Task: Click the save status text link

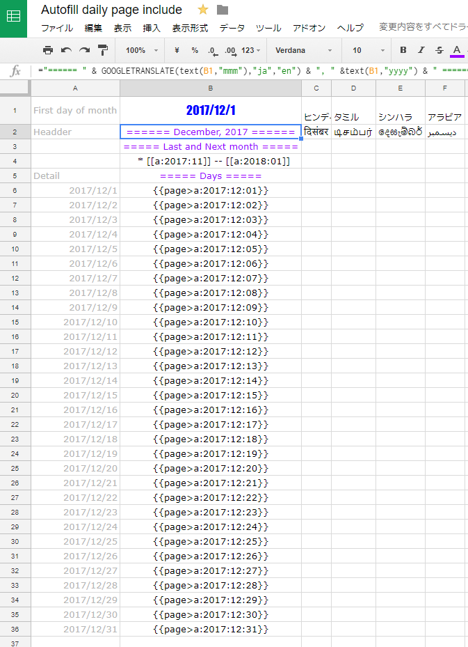Action: point(423,27)
